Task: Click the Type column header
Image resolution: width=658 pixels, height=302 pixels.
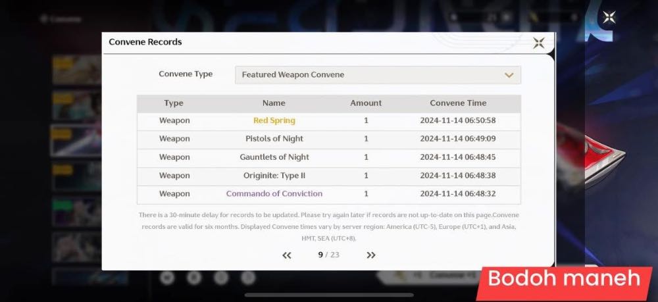Action: point(174,103)
